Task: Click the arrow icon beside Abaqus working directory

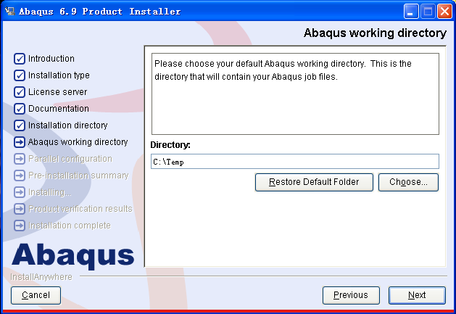Action: 20,142
